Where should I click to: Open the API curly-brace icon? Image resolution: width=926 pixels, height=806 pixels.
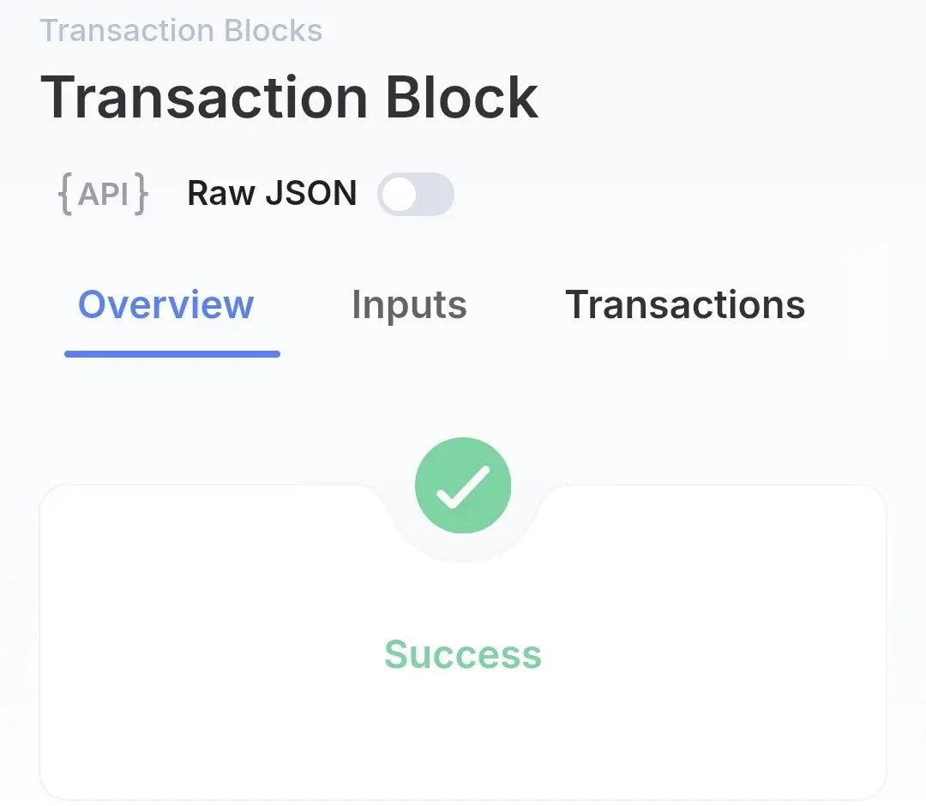pyautogui.click(x=103, y=194)
